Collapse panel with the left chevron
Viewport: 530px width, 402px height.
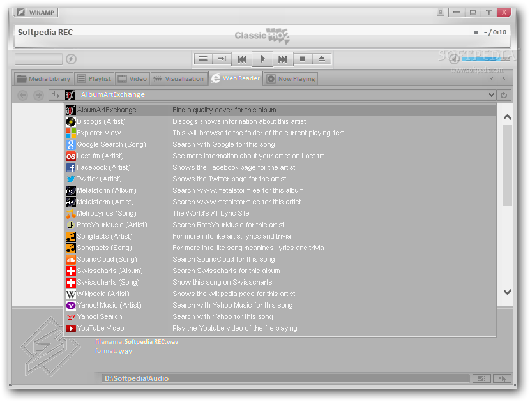click(x=504, y=78)
